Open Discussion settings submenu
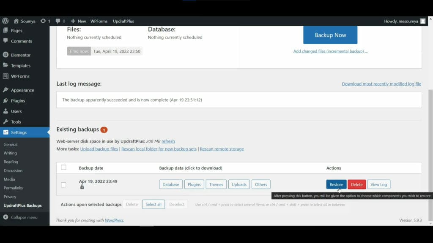The image size is (433, 243). 13,170
